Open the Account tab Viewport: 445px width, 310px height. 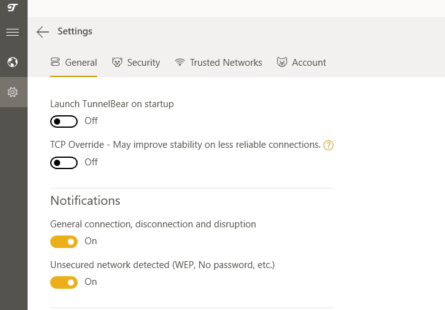click(301, 63)
